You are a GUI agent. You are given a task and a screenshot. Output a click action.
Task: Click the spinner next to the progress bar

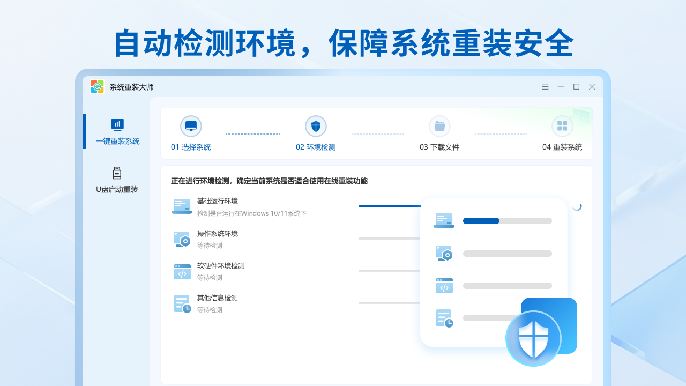pos(577,206)
